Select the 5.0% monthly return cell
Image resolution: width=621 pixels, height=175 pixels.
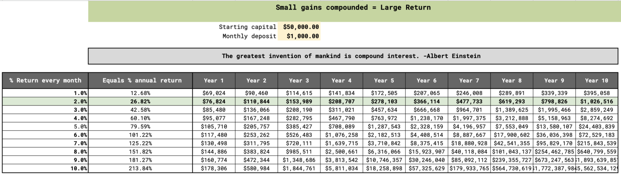(45, 127)
